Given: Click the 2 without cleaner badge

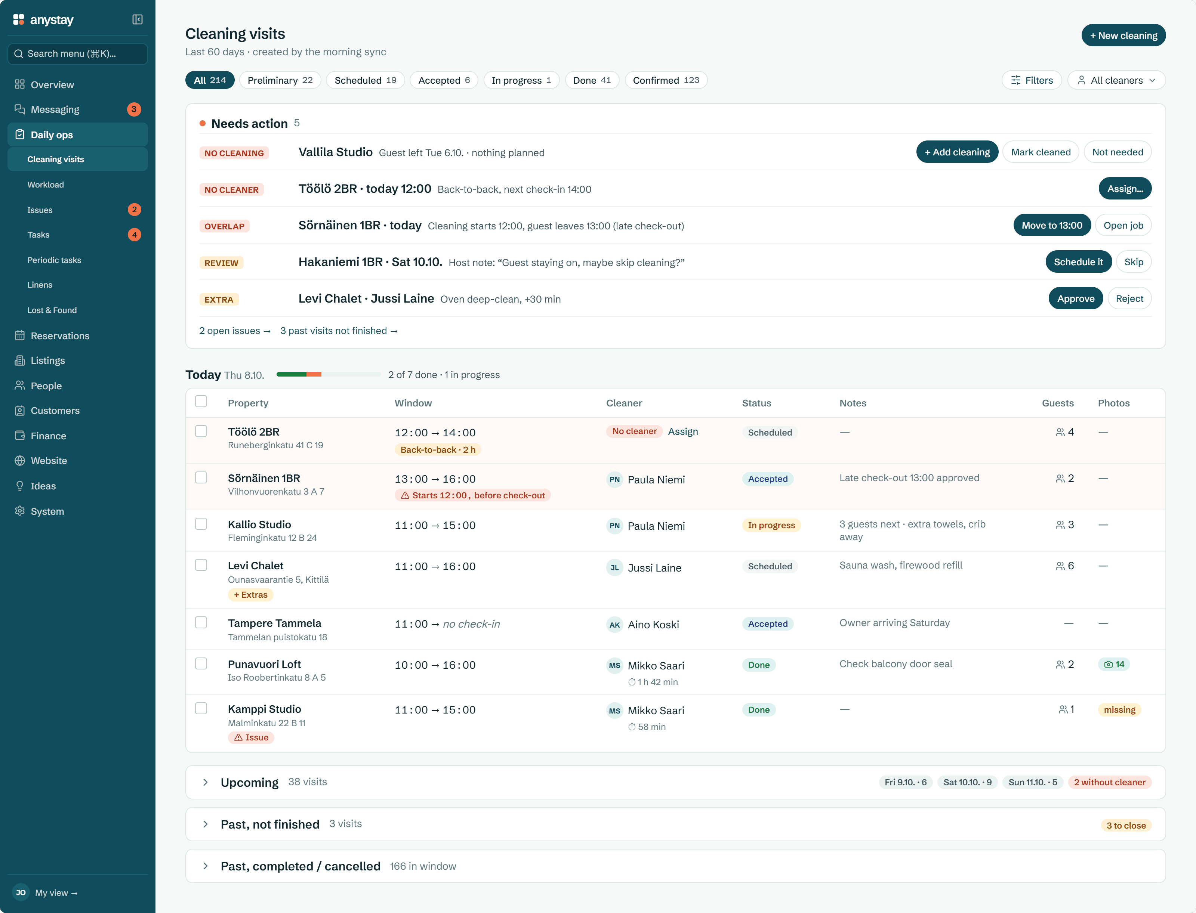Looking at the screenshot, I should [x=1109, y=782].
